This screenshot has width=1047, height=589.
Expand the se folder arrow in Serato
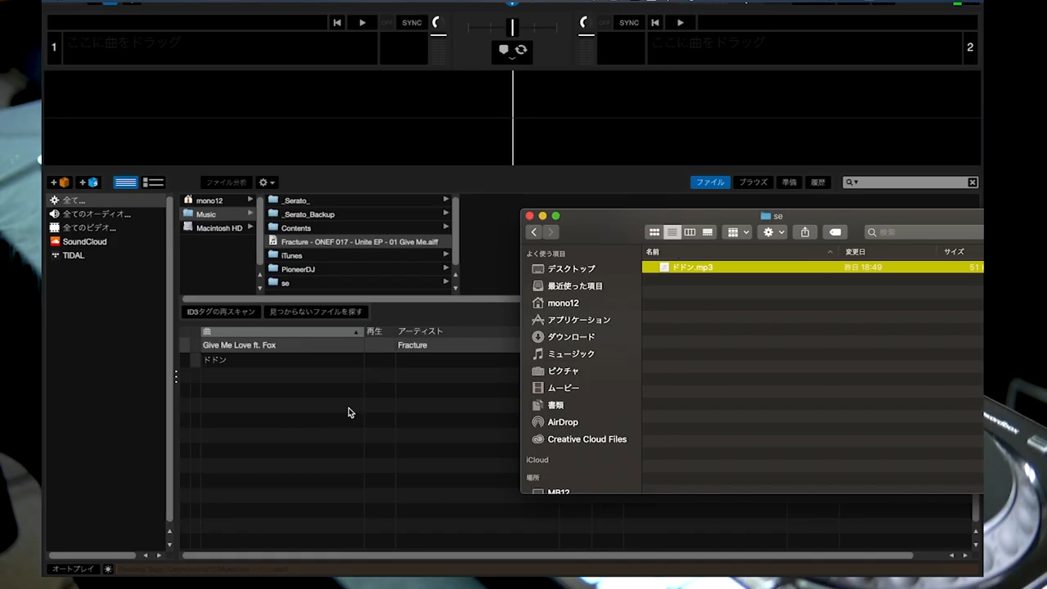[446, 282]
